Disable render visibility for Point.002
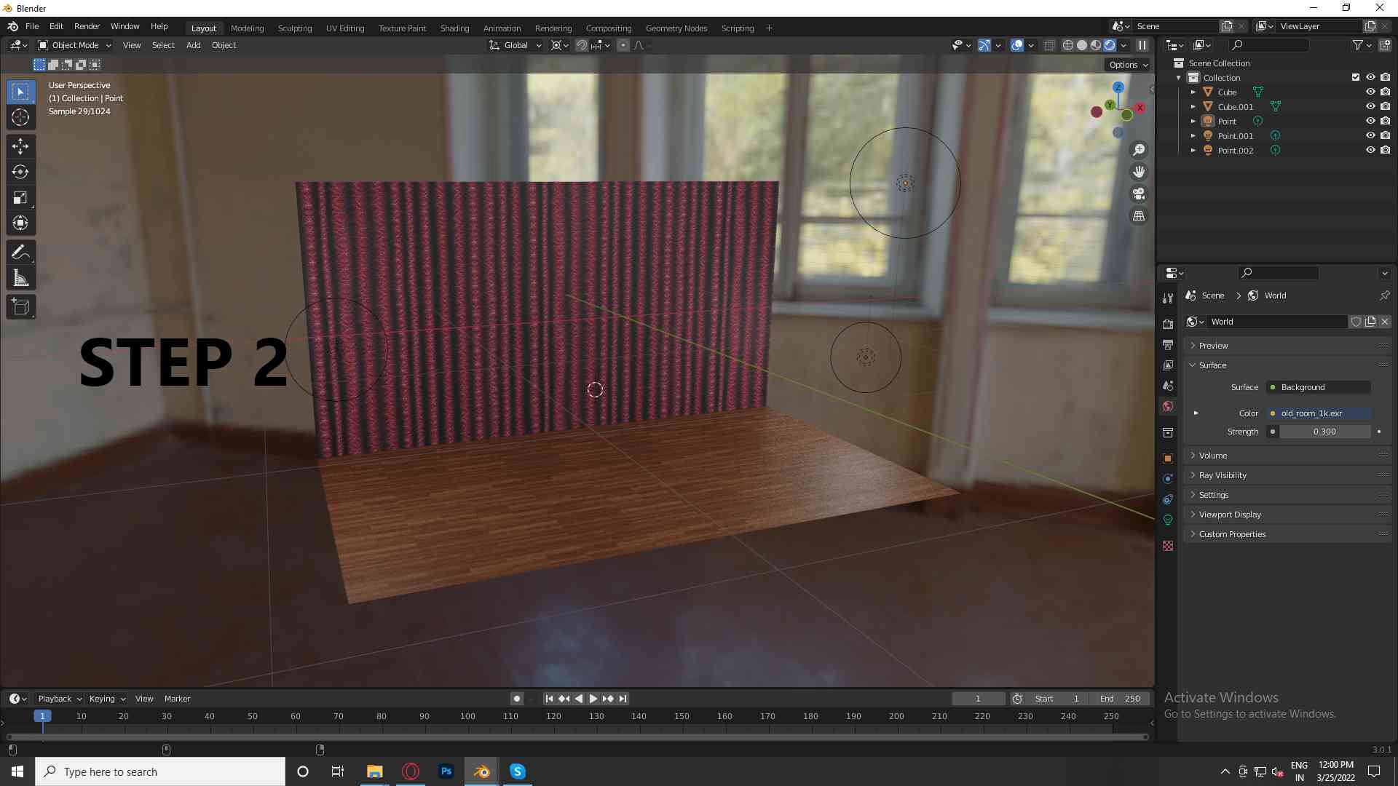The image size is (1398, 786). [1386, 150]
